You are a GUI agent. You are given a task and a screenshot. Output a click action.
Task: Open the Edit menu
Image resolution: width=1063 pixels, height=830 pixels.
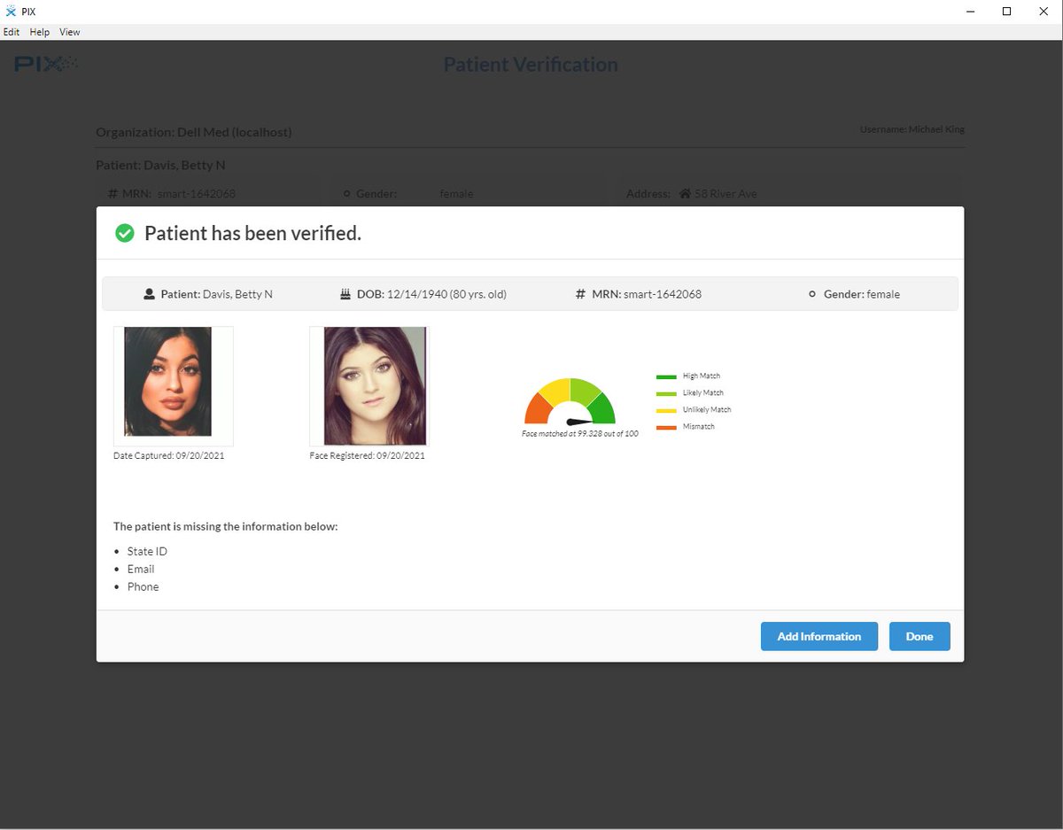[x=12, y=32]
